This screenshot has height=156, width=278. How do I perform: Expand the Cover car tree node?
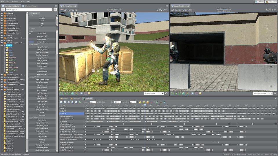coord(2,13)
